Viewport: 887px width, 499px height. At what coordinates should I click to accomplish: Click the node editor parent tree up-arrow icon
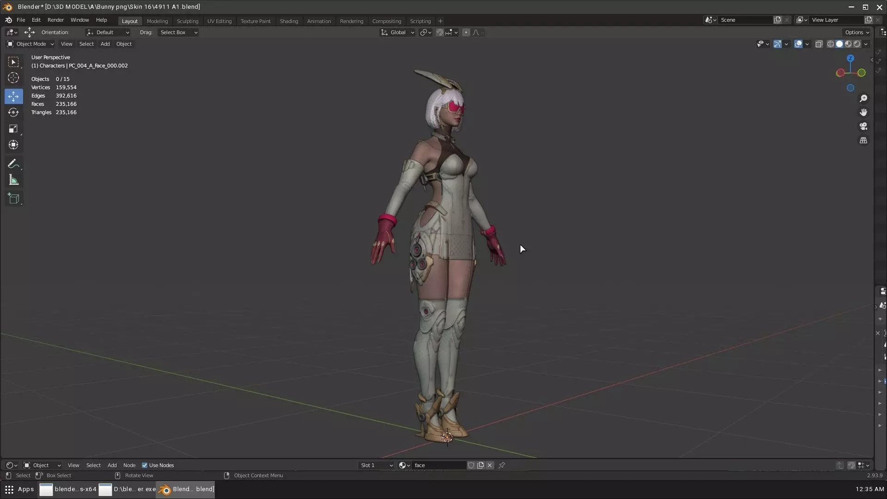[839, 465]
